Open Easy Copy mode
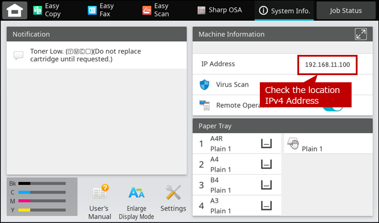The image size is (379, 223). point(46,10)
